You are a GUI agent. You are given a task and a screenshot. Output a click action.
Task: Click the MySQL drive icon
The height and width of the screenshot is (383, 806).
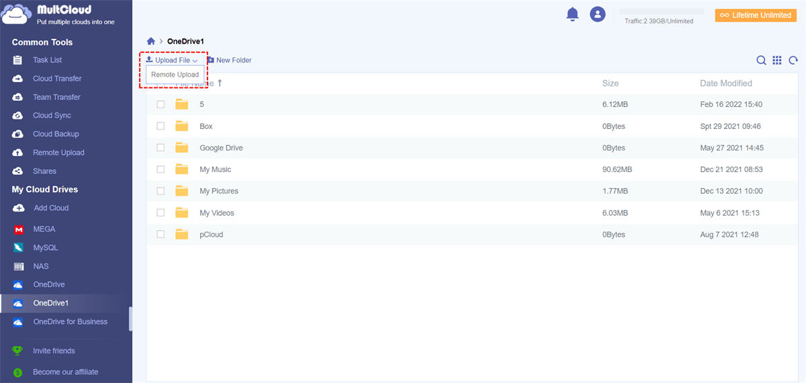[19, 248]
